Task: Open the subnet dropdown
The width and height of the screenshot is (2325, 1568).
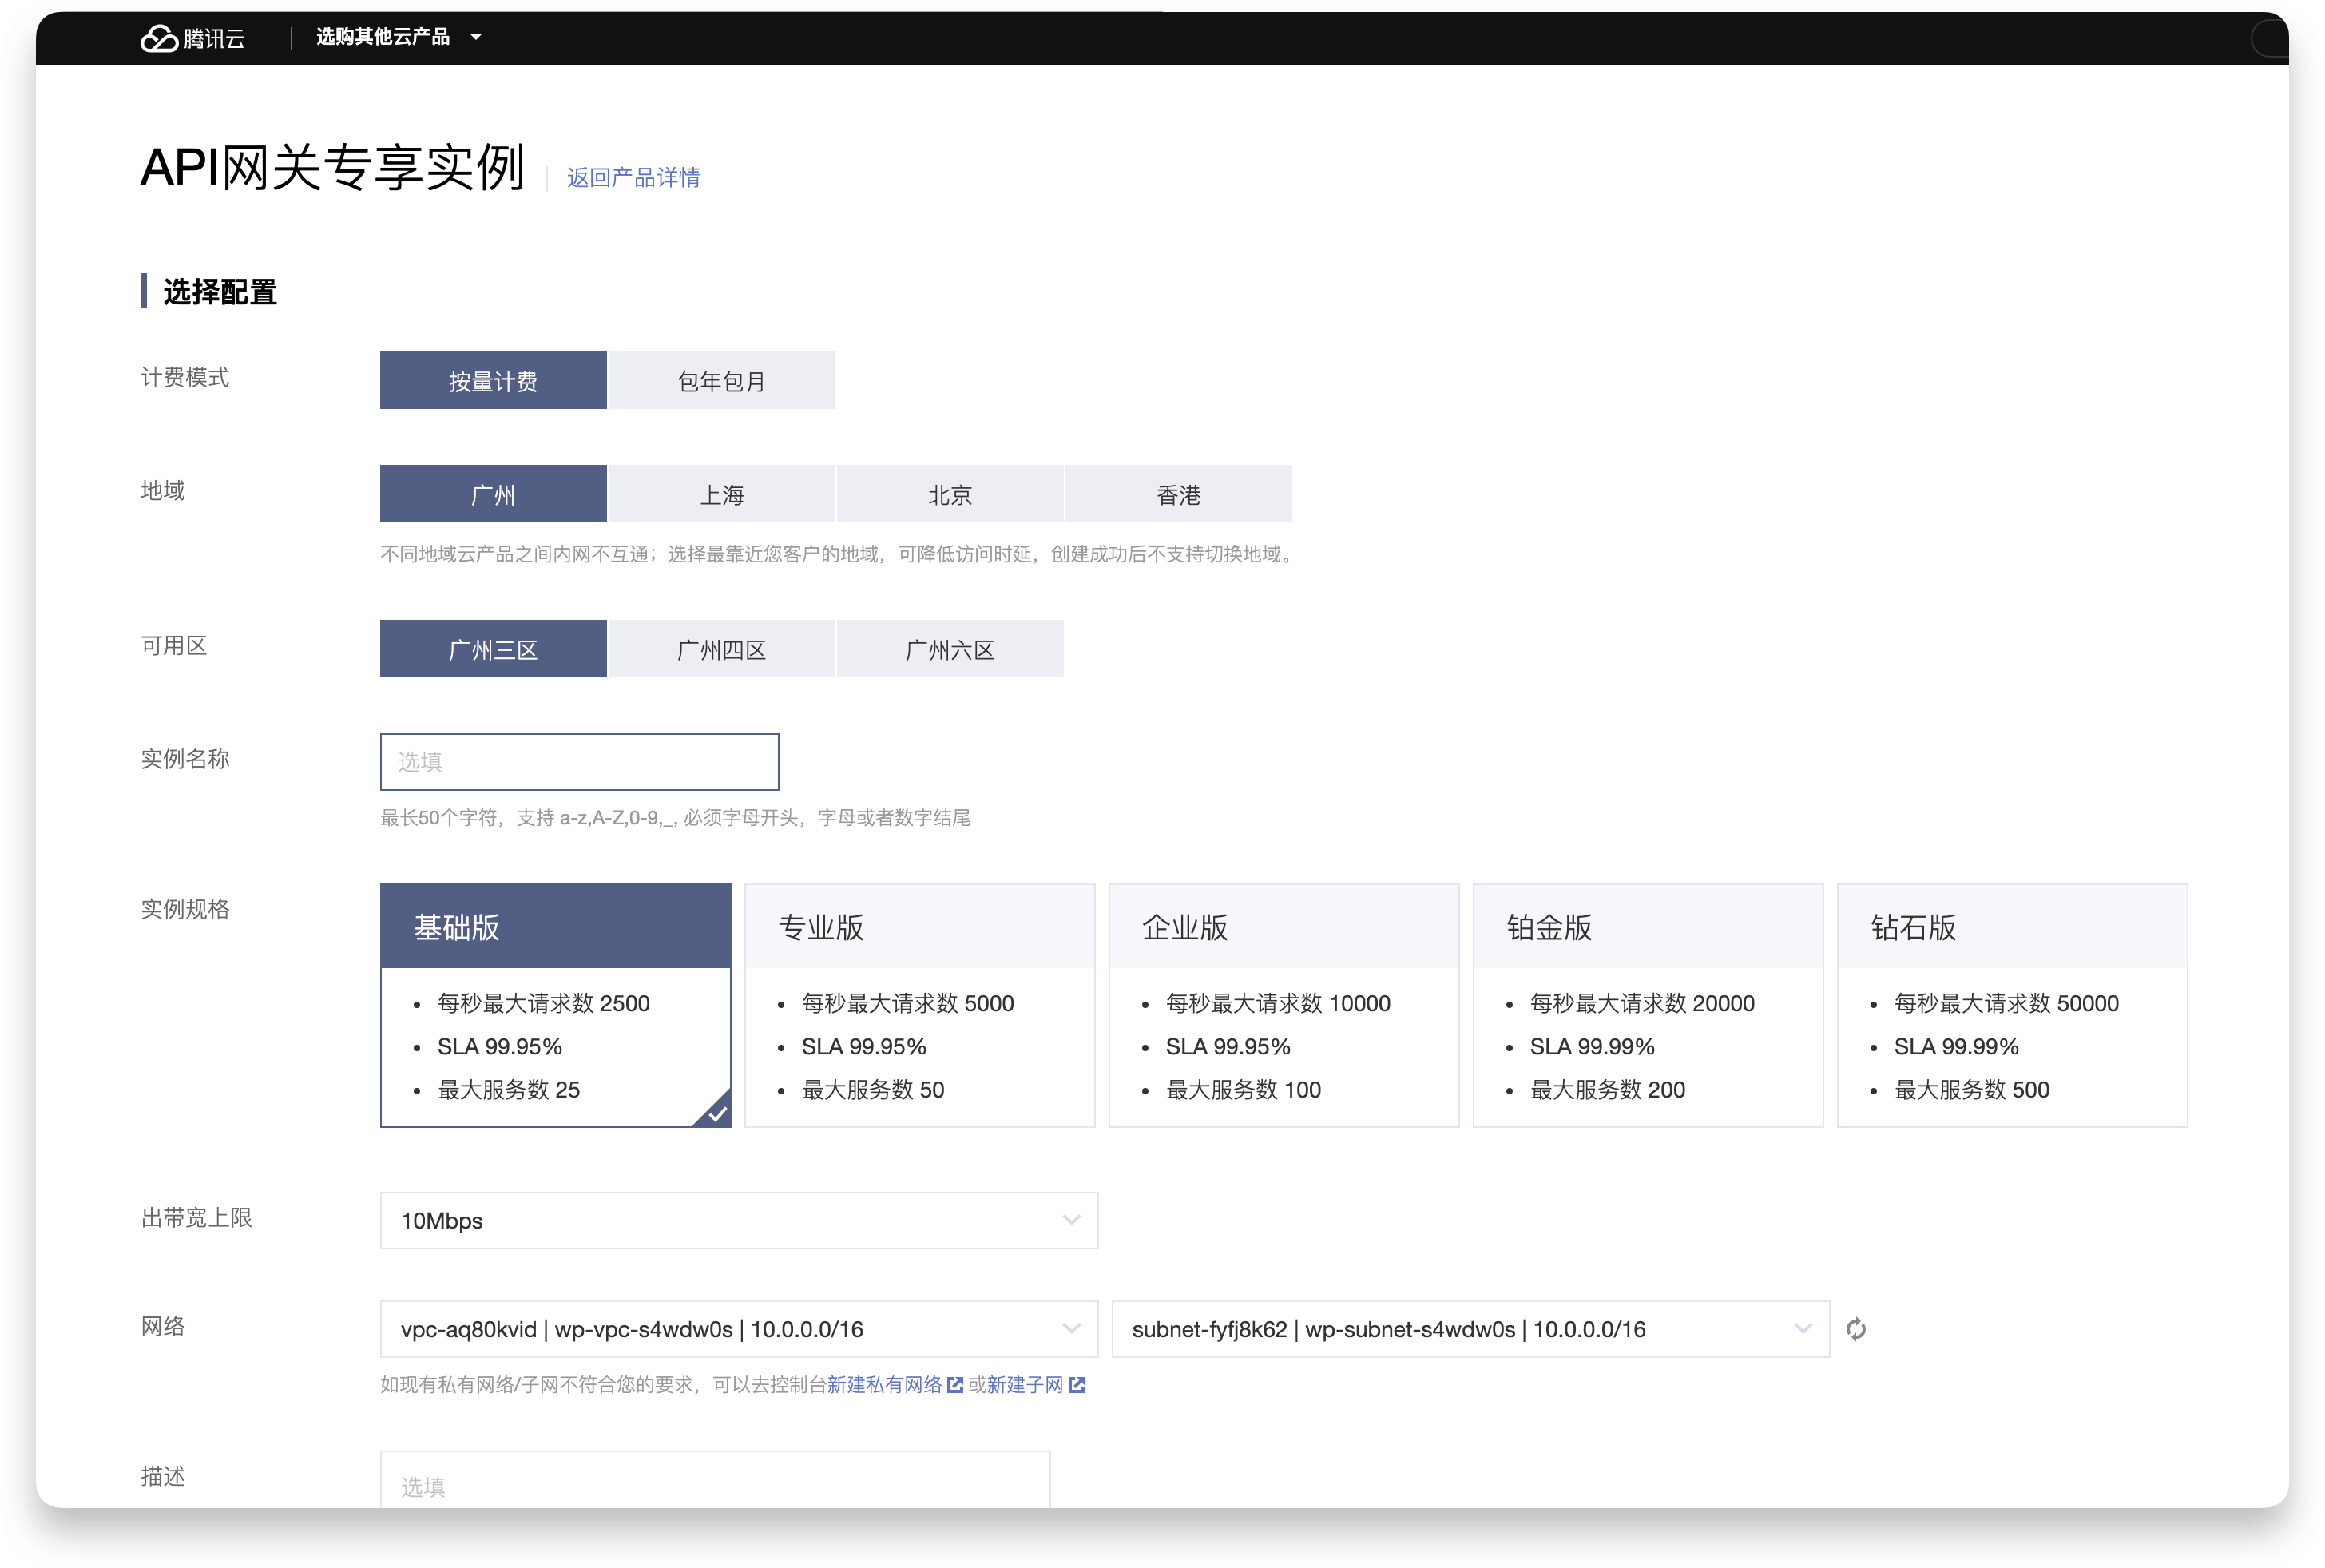Action: [1470, 1329]
